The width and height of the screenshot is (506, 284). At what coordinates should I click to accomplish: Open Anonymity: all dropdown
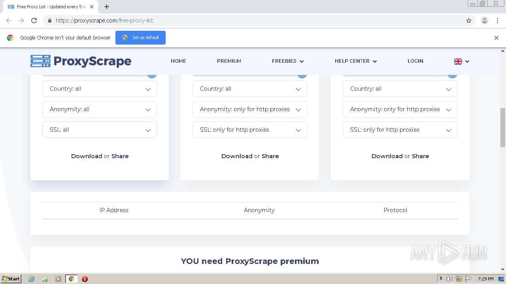pyautogui.click(x=100, y=109)
